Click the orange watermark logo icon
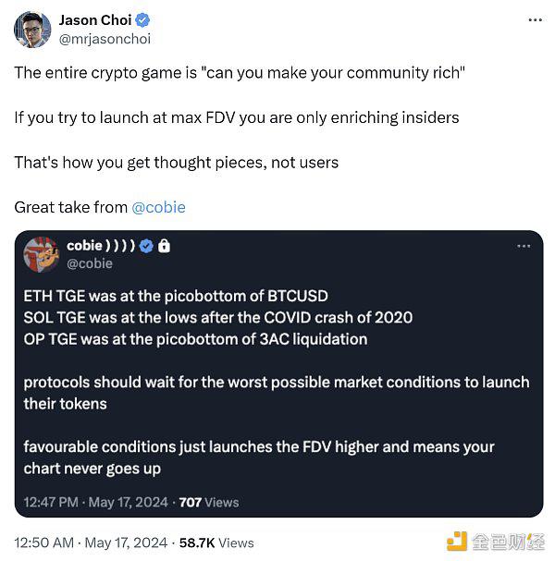 point(457,542)
